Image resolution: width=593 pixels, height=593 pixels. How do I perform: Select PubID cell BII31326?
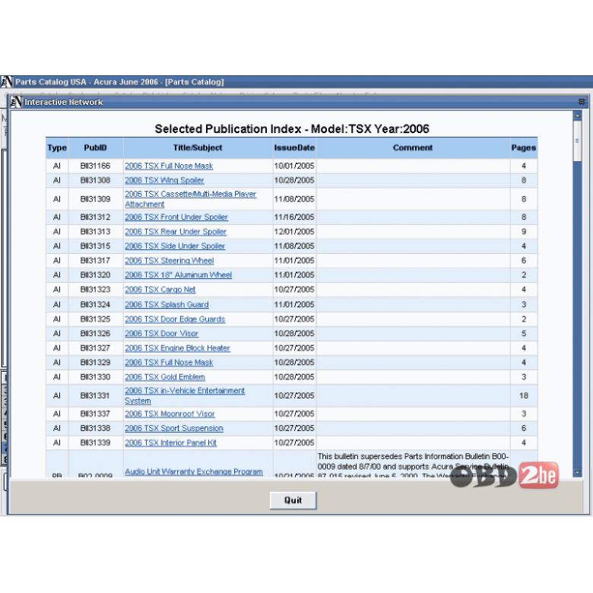pyautogui.click(x=95, y=334)
